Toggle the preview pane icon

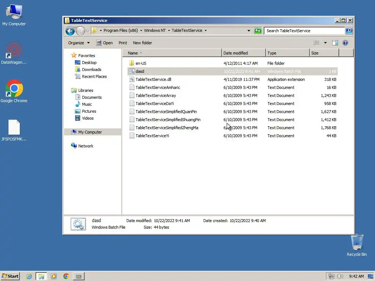(335, 43)
